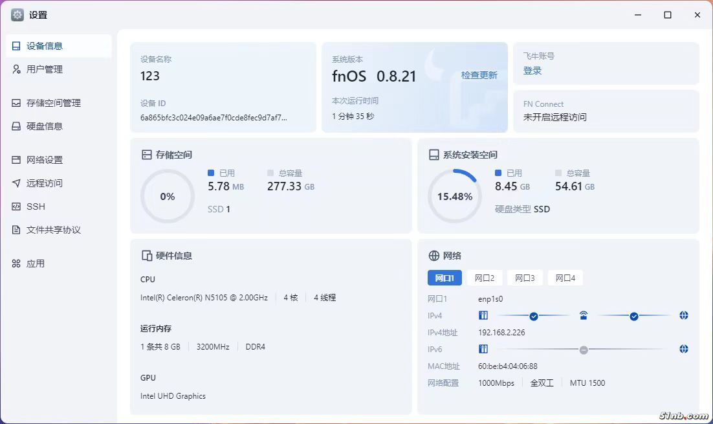The width and height of the screenshot is (713, 424).
Task: Click the 系统安装空间 disk icon
Action: tap(434, 155)
